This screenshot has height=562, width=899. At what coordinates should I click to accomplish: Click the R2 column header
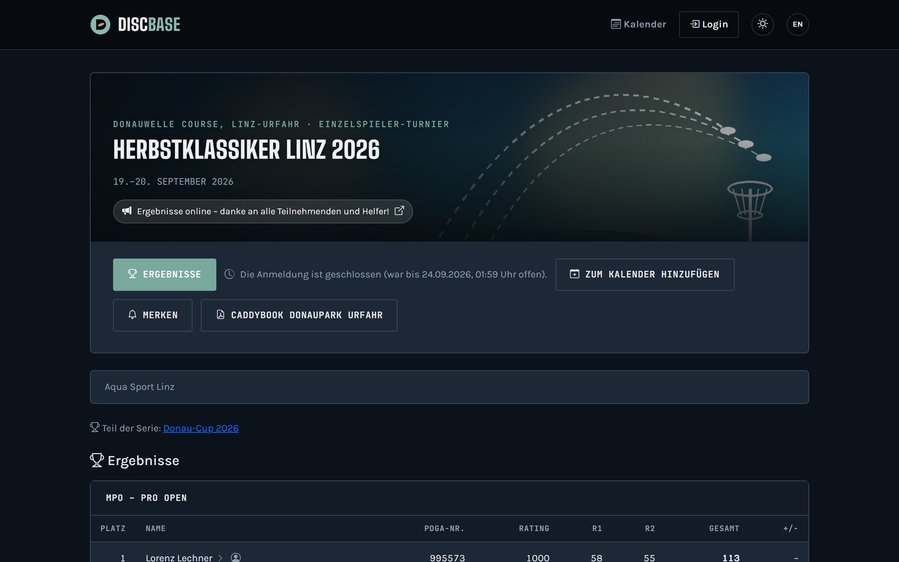650,528
